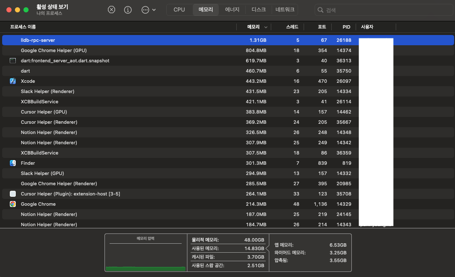Select dart:frontend_server_aot.dart.snapshot row
Viewport: 455px width, 277px height.
click(x=228, y=61)
